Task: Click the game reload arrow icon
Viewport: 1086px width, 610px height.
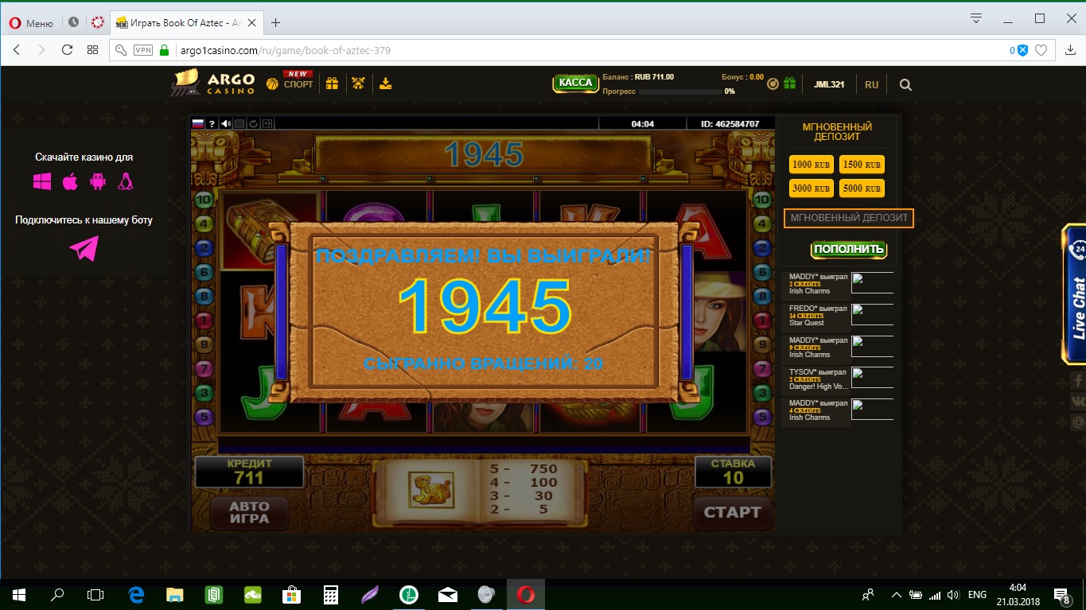Action: (x=253, y=123)
